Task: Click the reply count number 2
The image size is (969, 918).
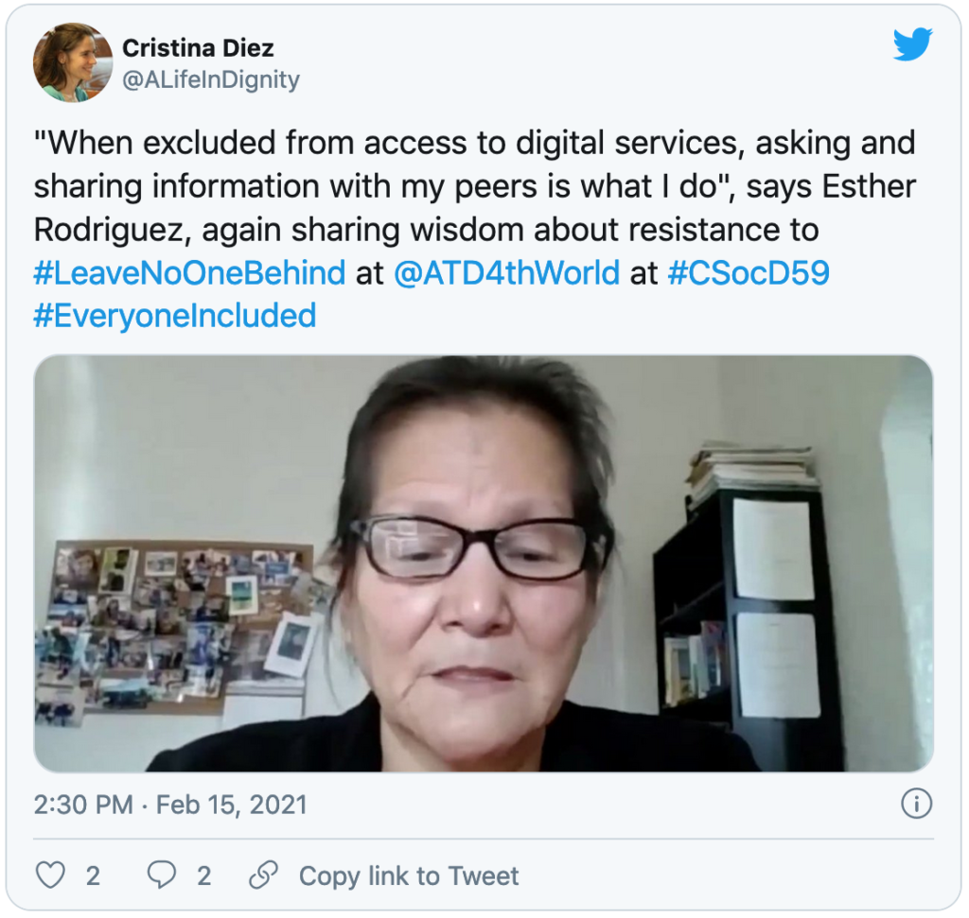Action: (204, 875)
